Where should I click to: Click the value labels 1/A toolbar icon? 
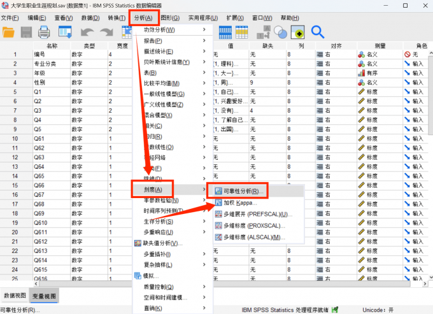pos(264,32)
